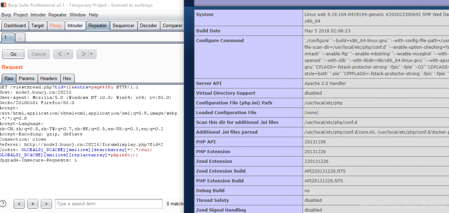Open the Repeater menu
This screenshot has height=213, width=449.
coord(58,15)
